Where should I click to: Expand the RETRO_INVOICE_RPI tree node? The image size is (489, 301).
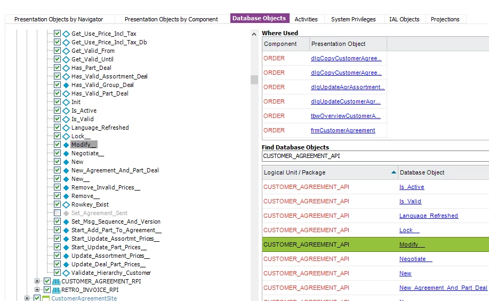coord(37,290)
